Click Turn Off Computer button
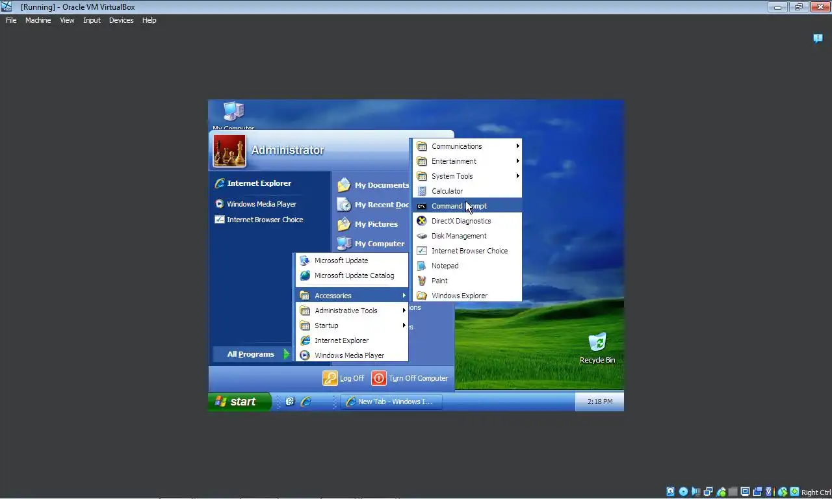This screenshot has width=832, height=499. (x=409, y=378)
